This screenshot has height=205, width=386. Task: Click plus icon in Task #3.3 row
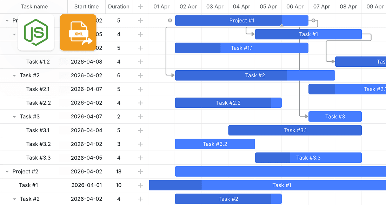point(140,158)
